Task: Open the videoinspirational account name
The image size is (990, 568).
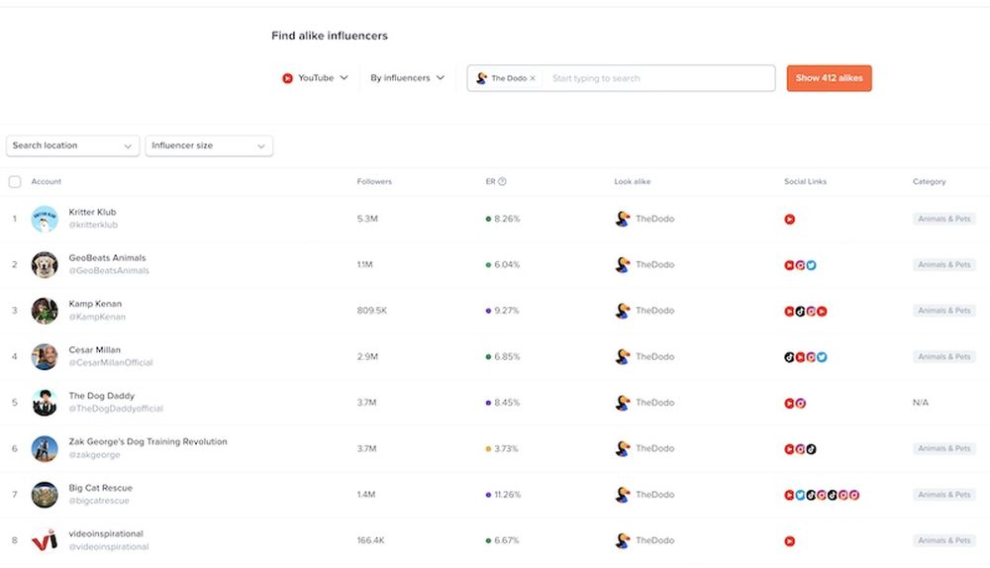Action: click(x=106, y=534)
